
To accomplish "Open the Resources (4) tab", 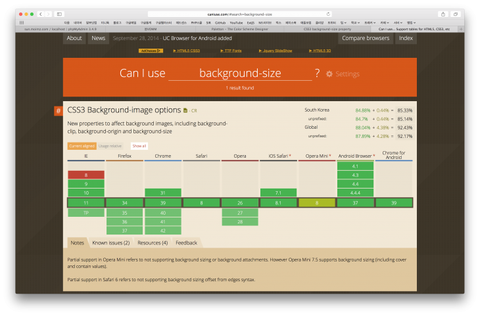I will click(152, 242).
